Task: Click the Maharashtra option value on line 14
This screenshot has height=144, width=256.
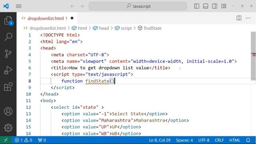Action: click(x=116, y=120)
